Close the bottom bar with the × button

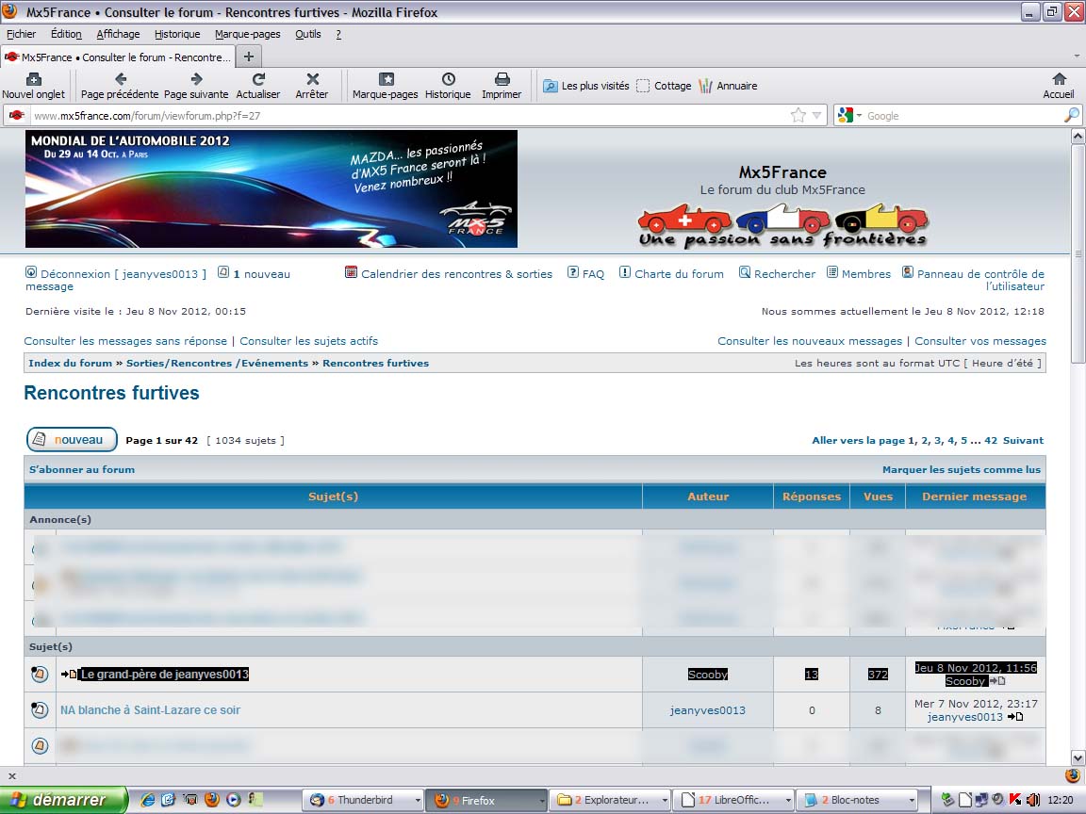click(11, 776)
